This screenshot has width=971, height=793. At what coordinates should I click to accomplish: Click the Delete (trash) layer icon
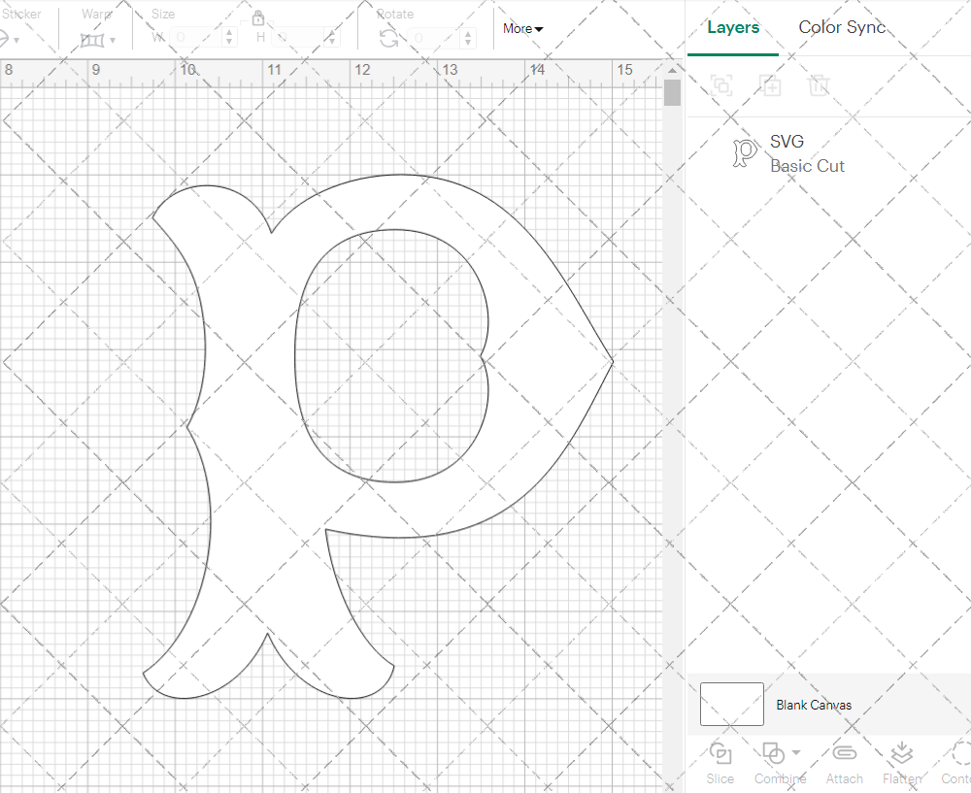(818, 85)
